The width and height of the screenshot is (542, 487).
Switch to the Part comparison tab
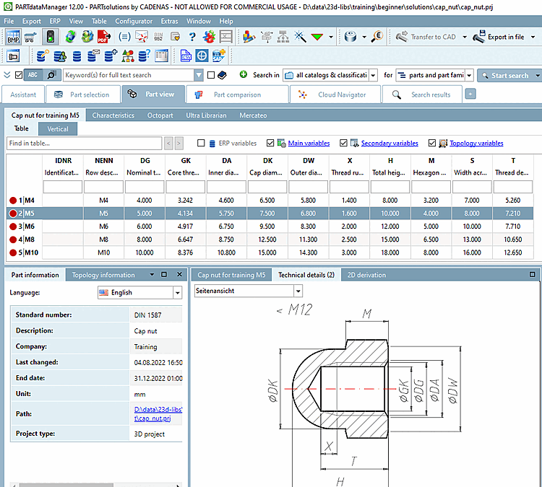(236, 95)
